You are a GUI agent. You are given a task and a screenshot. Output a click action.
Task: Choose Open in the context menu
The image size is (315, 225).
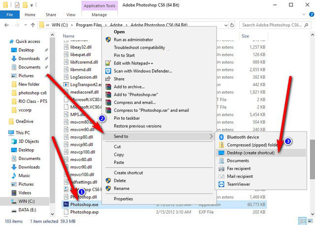[119, 32]
